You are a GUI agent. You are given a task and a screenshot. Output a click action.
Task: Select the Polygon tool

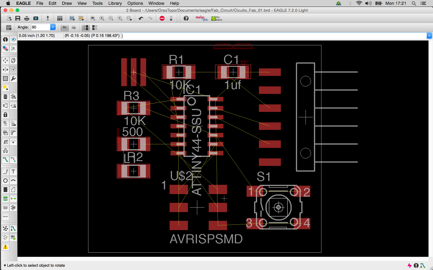coord(13,190)
